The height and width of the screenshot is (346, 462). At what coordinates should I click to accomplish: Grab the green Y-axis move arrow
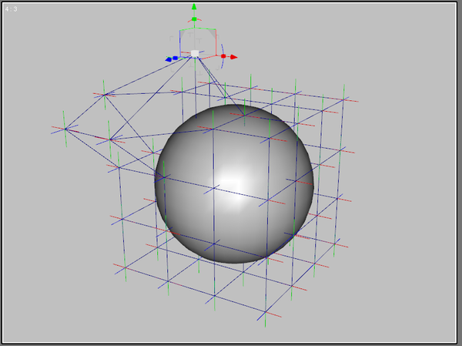pos(194,6)
